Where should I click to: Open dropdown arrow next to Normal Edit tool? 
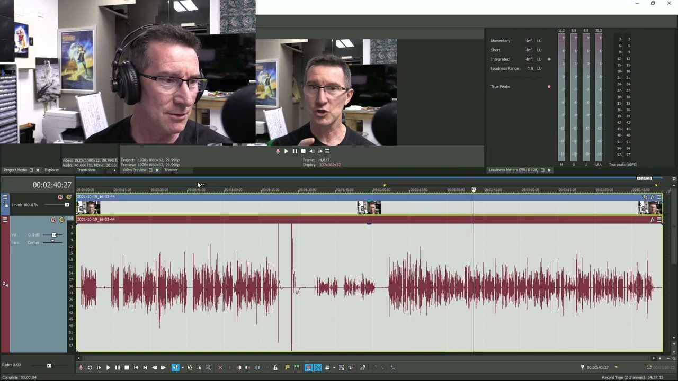183,367
